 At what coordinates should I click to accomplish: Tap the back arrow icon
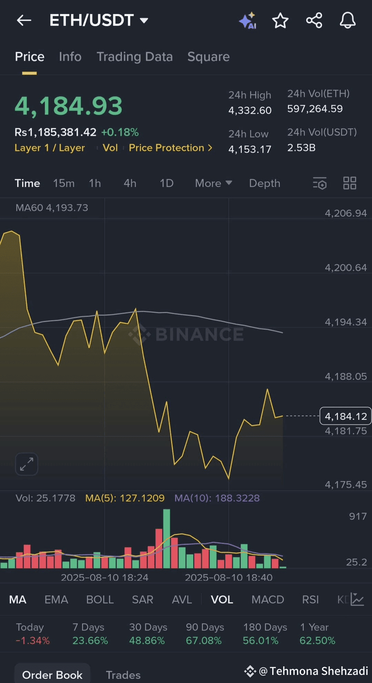click(24, 20)
